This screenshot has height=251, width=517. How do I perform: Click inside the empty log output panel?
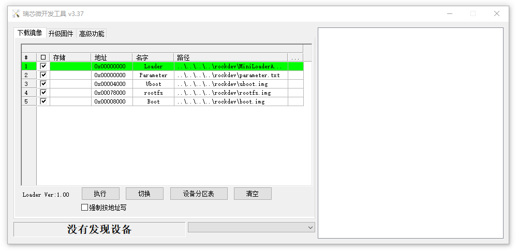(410, 133)
